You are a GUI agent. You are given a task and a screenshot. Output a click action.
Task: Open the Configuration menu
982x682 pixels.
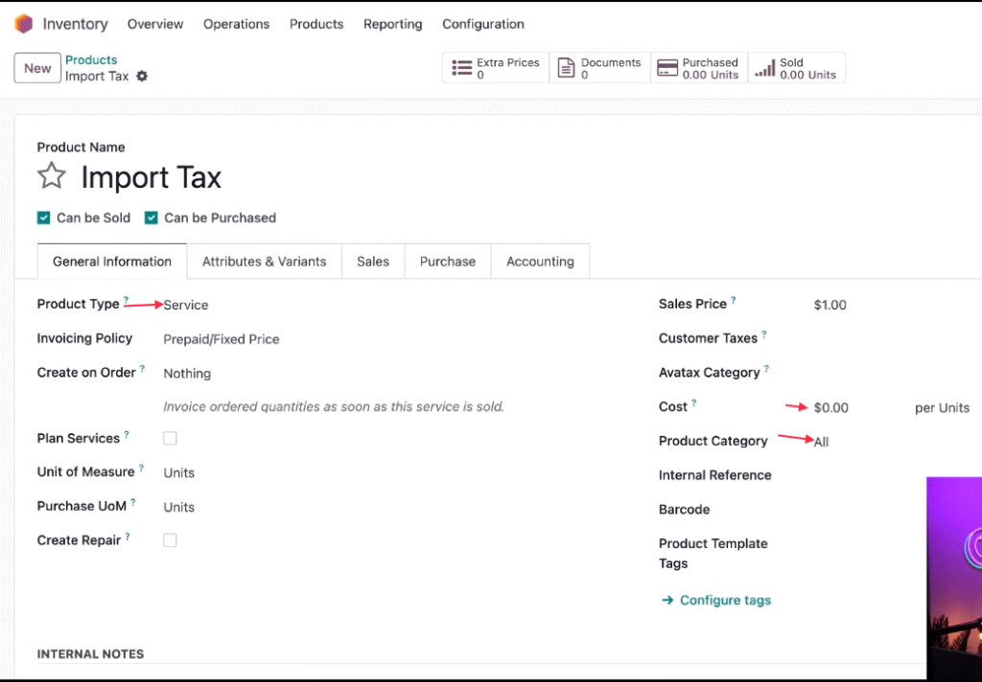483,24
